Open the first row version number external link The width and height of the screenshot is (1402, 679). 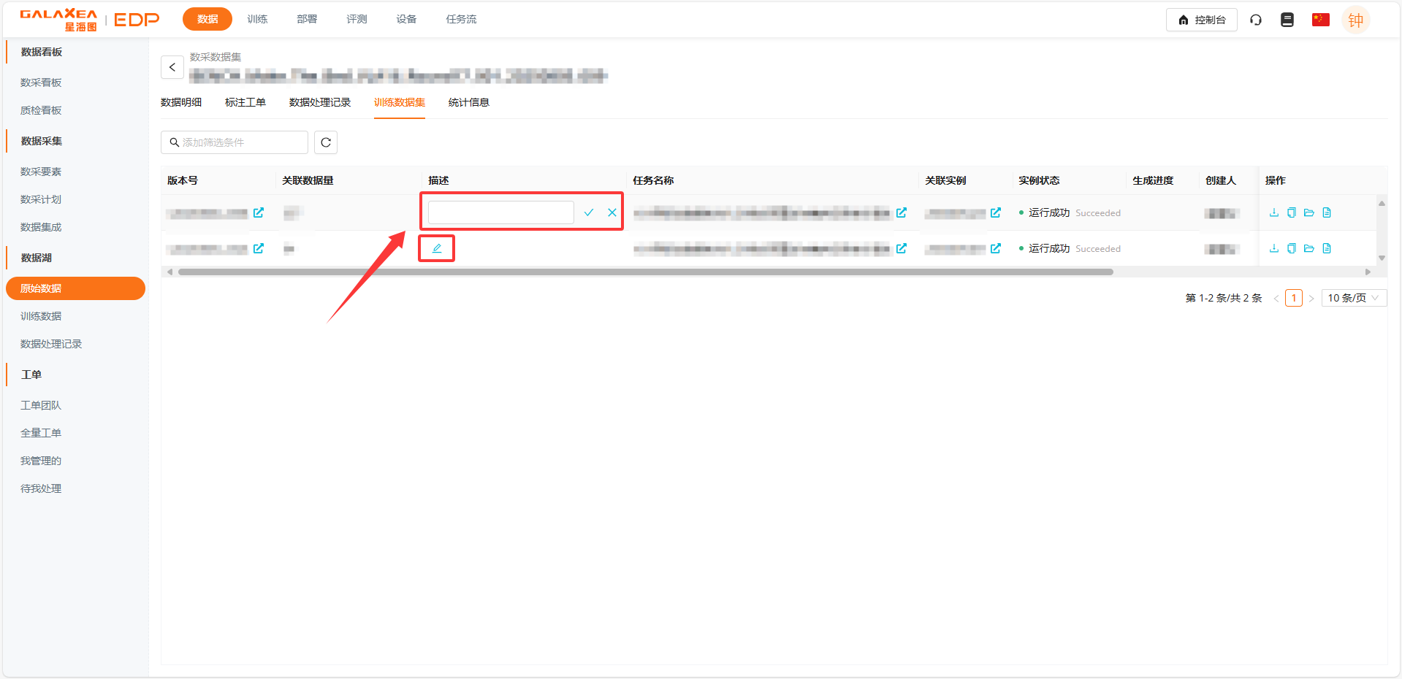(x=259, y=212)
